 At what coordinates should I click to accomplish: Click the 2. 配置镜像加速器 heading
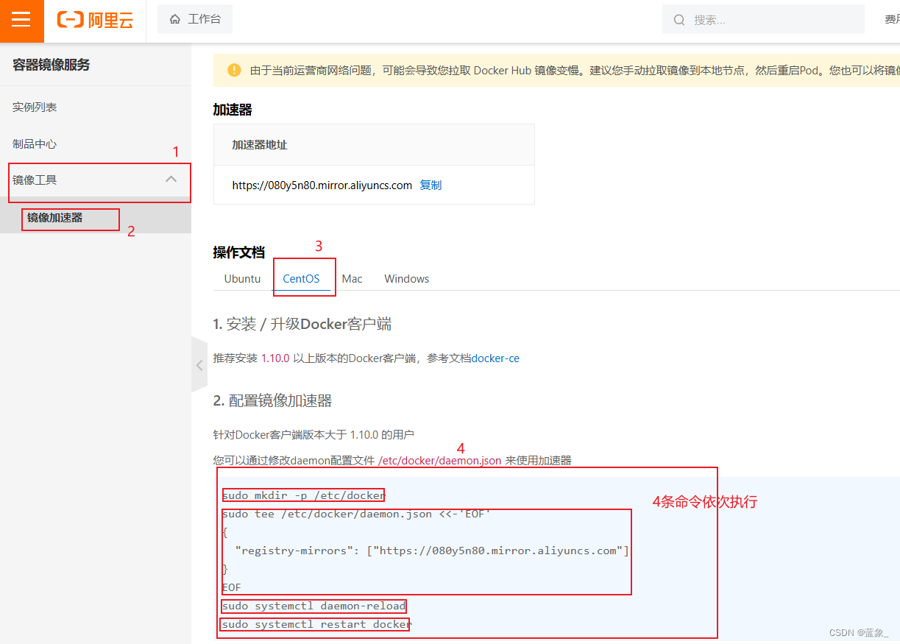point(272,401)
